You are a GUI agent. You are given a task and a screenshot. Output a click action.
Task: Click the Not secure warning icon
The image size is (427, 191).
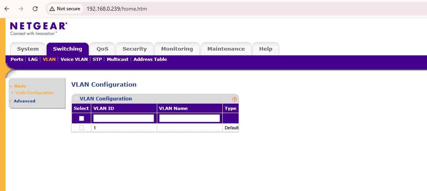(x=52, y=9)
